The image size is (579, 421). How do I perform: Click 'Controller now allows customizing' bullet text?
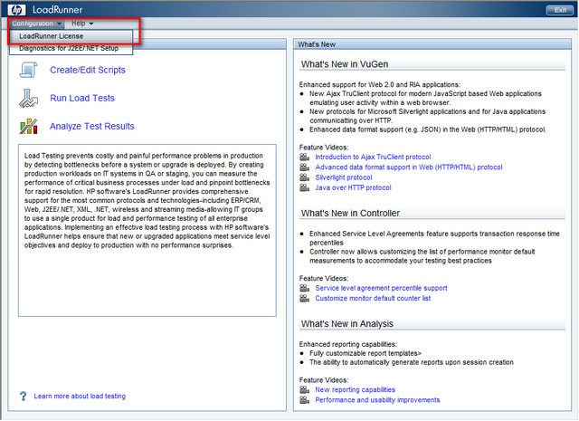(x=422, y=256)
